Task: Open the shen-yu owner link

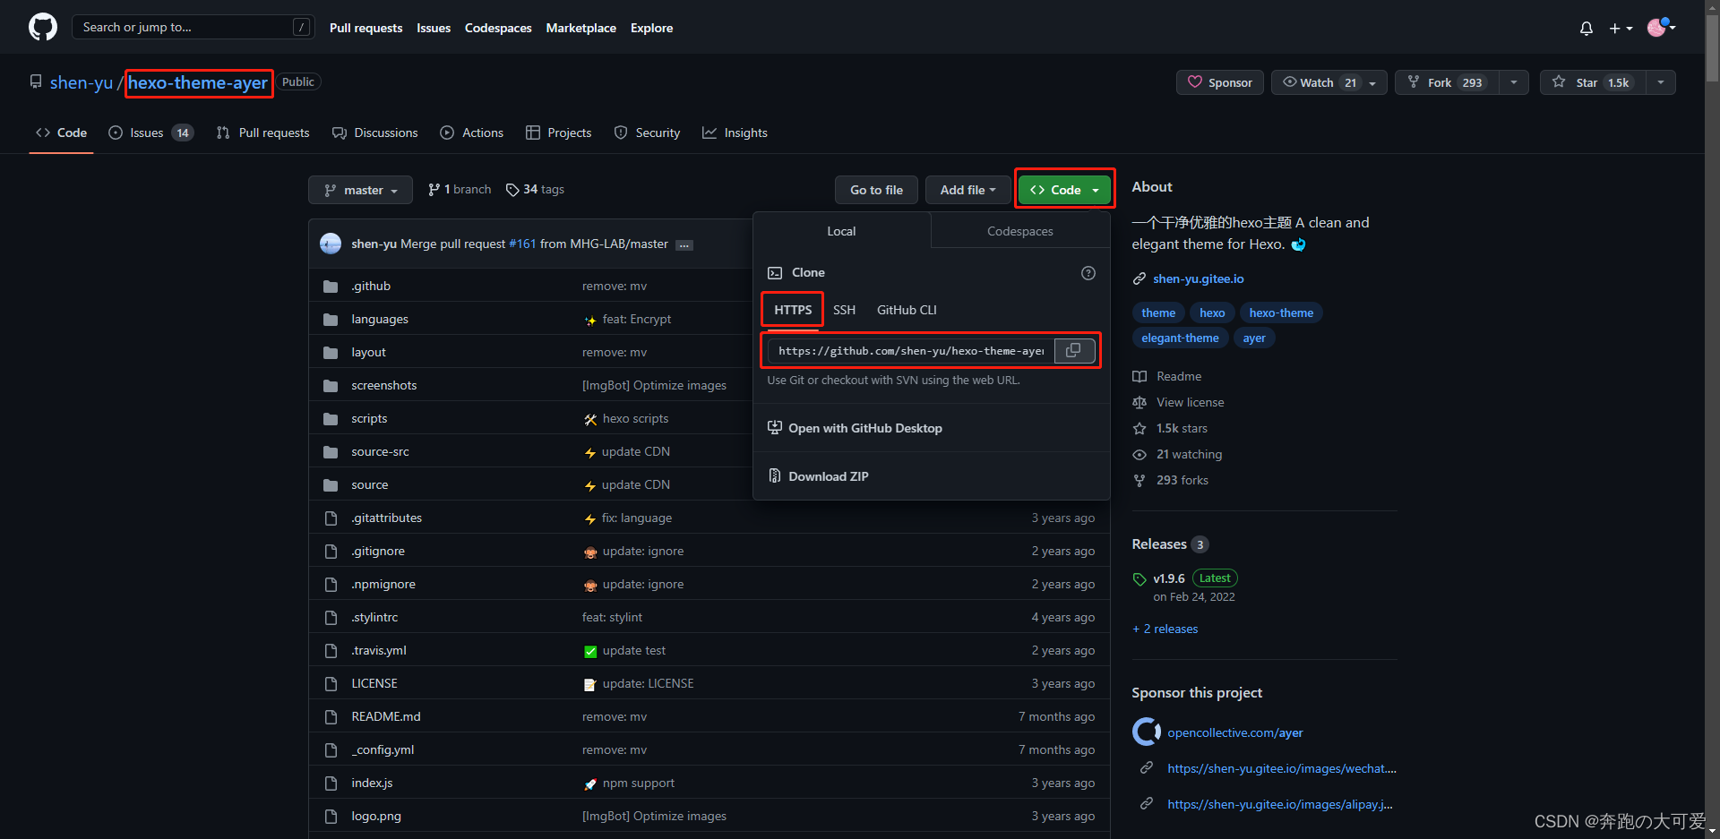Action: coord(82,82)
